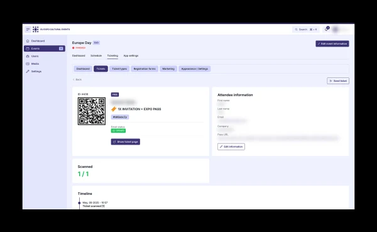Toggle the sidebar hamburger menu icon
The image size is (377, 232).
[28, 30]
